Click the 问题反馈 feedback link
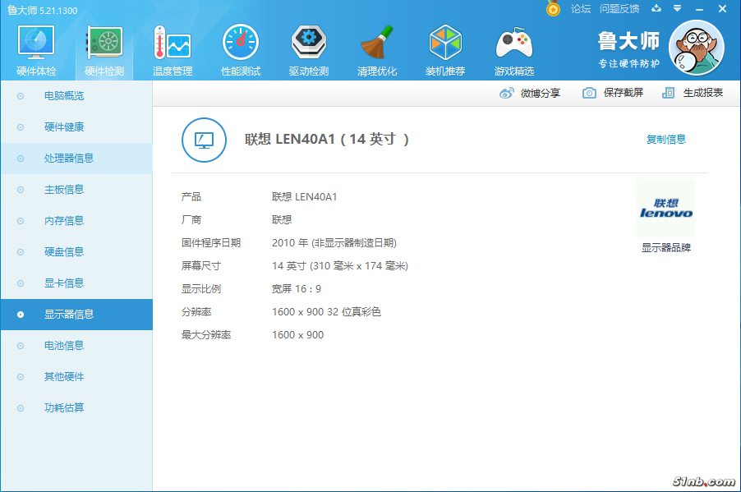Image resolution: width=741 pixels, height=492 pixels. (x=619, y=9)
